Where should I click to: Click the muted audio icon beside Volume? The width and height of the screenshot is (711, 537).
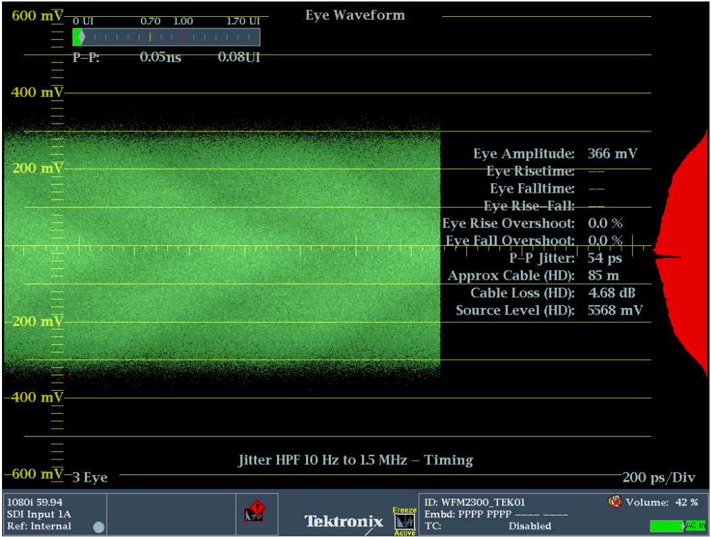615,502
